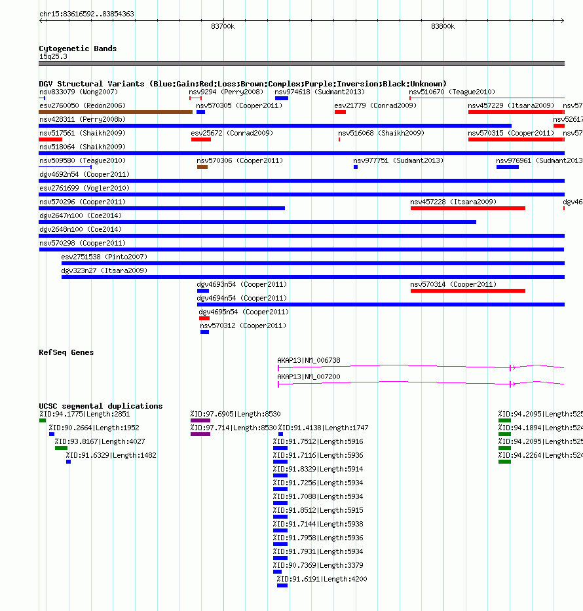Select variant nsv9294 (Perry2008)
The width and height of the screenshot is (583, 611).
[226, 92]
